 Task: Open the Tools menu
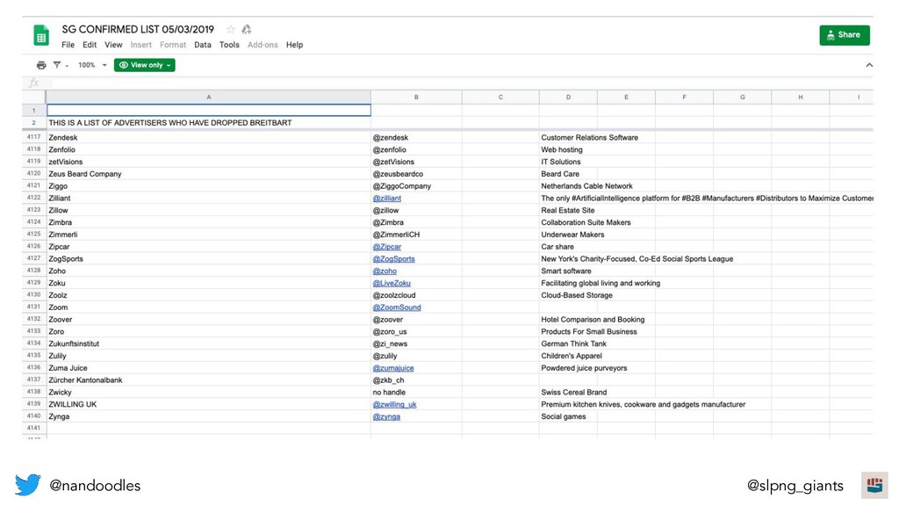[x=229, y=45]
